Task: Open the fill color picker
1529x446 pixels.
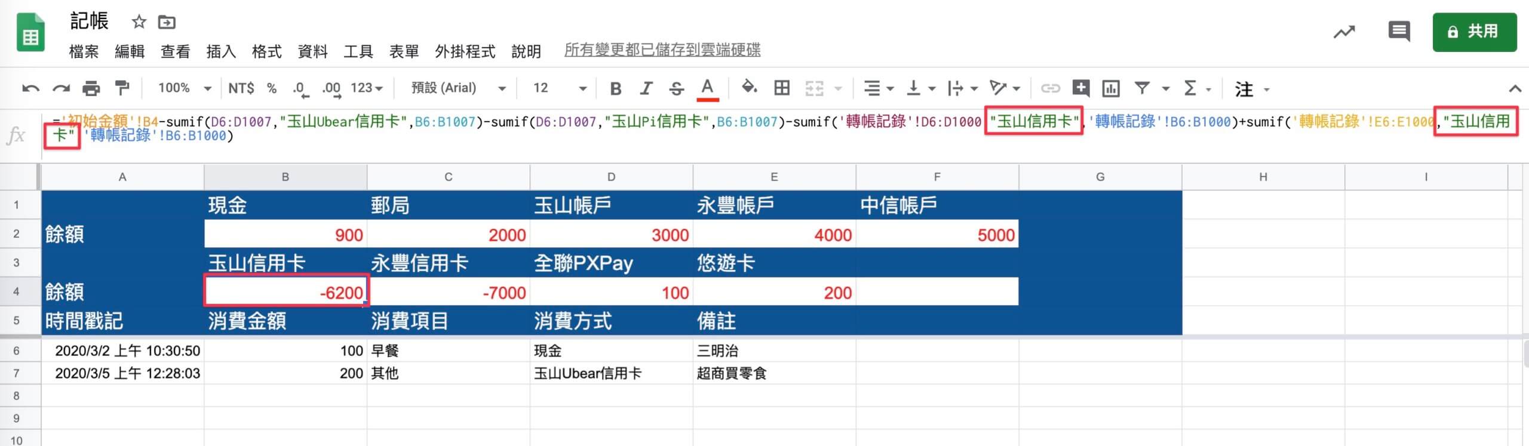Action: tap(749, 88)
